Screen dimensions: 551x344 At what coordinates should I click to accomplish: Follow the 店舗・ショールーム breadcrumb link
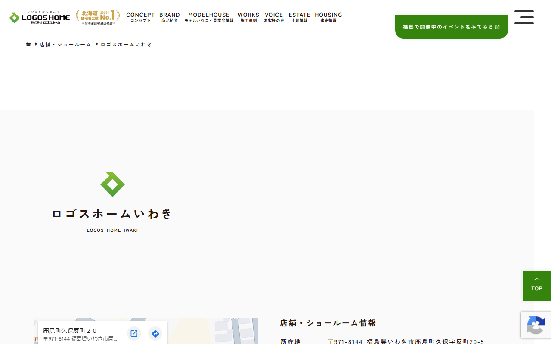point(65,44)
